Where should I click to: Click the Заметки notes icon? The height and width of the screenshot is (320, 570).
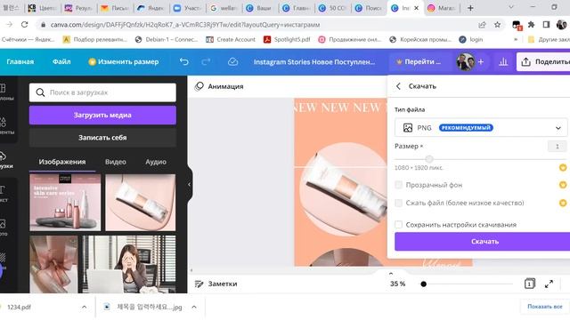pyautogui.click(x=199, y=284)
